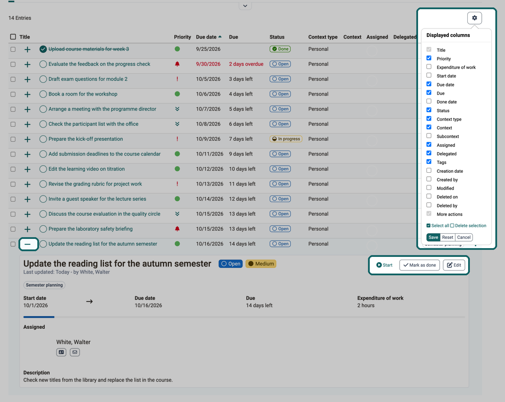
Task: Uncheck the Context type column checkbox
Action: 429,119
